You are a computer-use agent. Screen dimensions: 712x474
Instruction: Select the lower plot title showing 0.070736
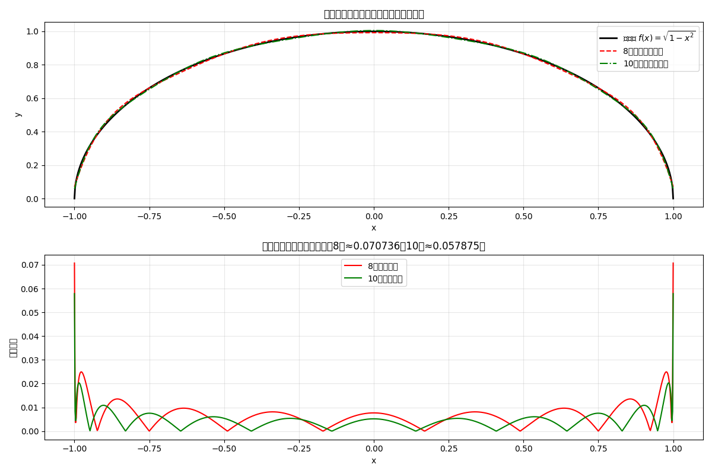coord(374,246)
